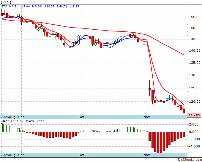
Task: Click the 135.00 price axis label
Action: 195,63
